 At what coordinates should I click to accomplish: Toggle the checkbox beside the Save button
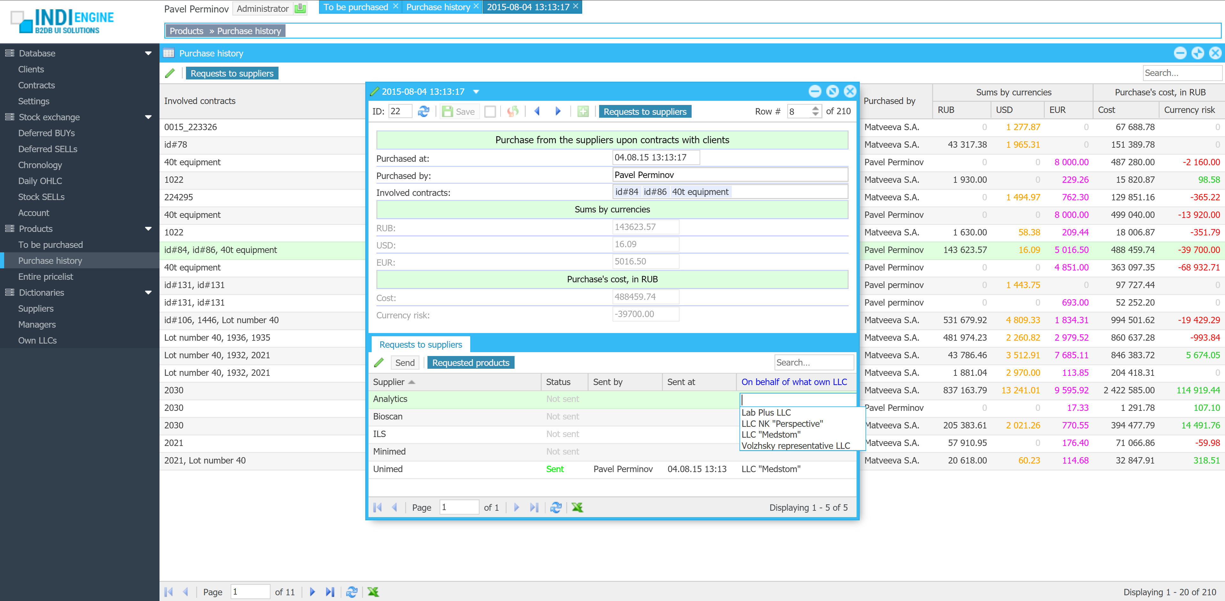pos(490,111)
